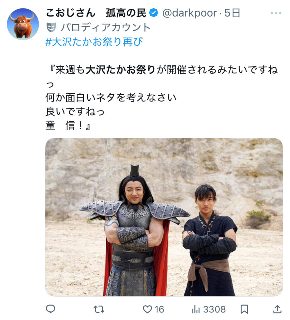Open the highland cow profile avatar
Viewport: 290px width, 320px height.
23,24
